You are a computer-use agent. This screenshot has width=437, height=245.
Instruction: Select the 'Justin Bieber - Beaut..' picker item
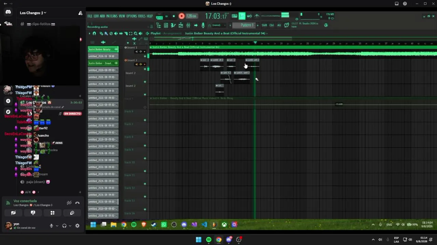click(103, 63)
